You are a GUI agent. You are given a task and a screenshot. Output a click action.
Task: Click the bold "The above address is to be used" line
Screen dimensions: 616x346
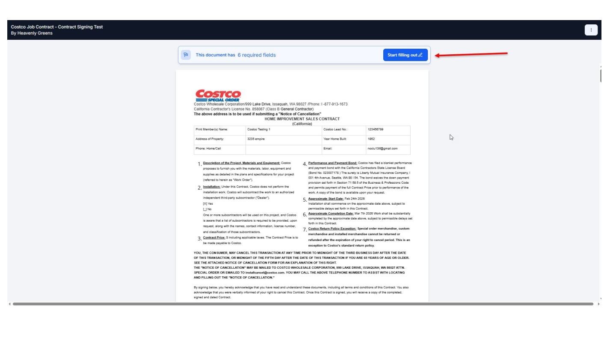tap(258, 114)
